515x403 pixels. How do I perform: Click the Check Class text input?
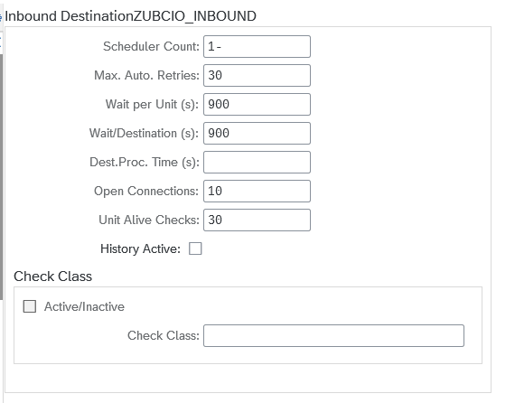pyautogui.click(x=333, y=335)
